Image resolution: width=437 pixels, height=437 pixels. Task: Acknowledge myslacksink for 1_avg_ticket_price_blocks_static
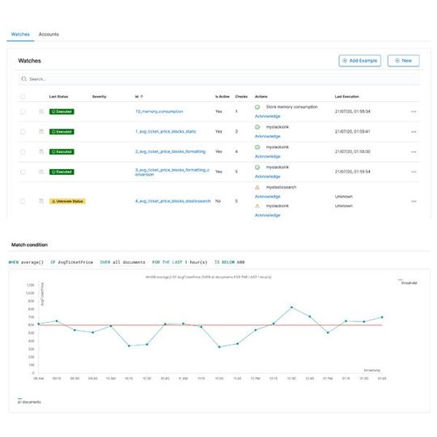click(x=268, y=136)
